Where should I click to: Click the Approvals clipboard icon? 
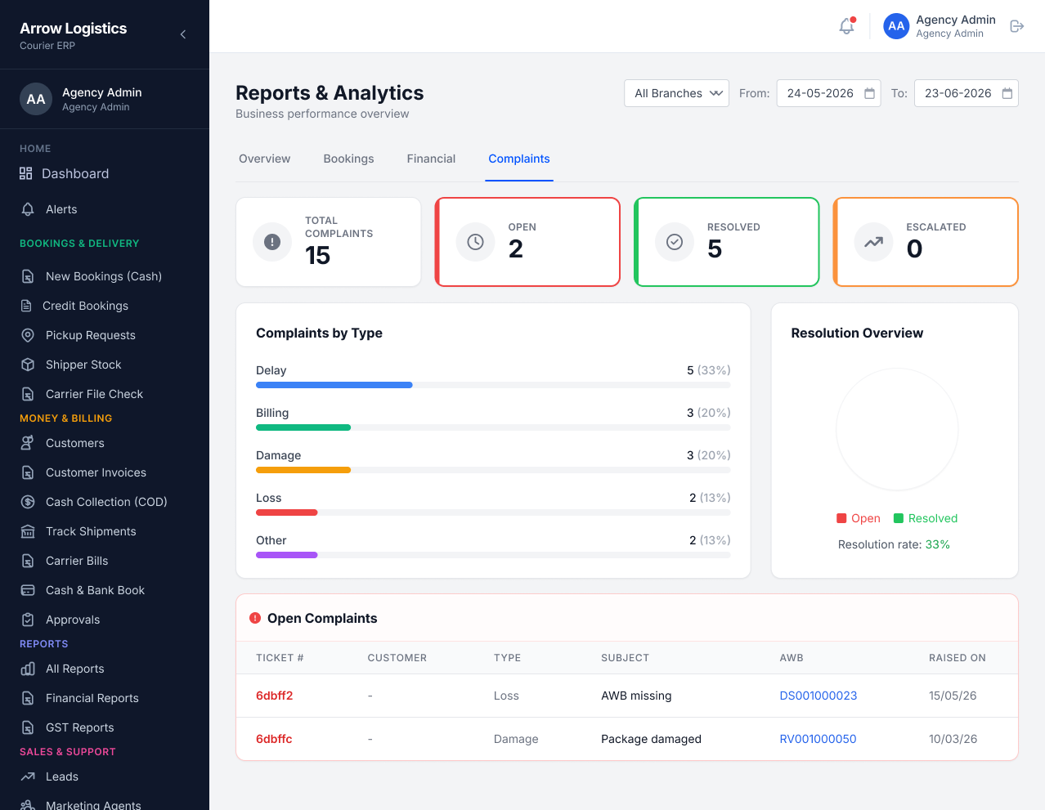coord(28,620)
